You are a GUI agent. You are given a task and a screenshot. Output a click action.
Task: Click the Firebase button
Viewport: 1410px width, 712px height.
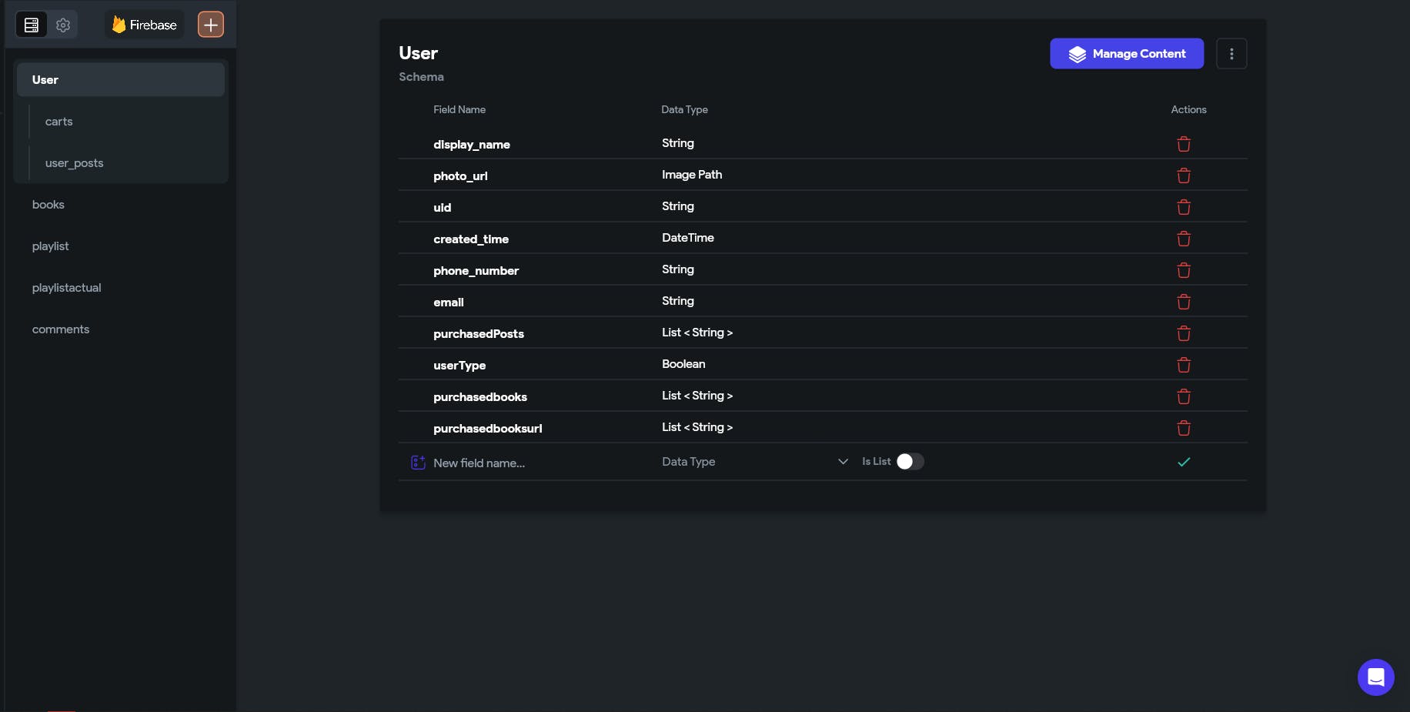tap(145, 25)
